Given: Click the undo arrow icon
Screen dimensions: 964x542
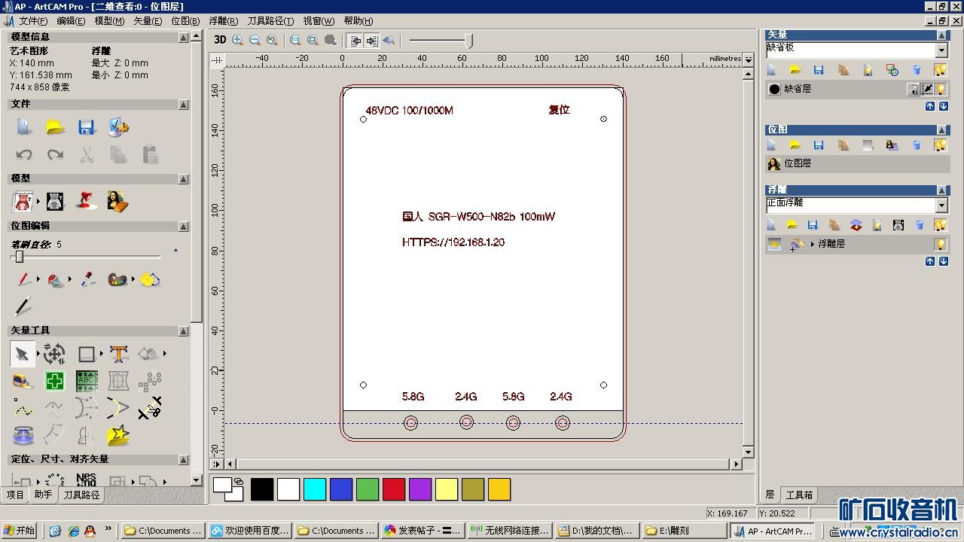Looking at the screenshot, I should click(x=24, y=155).
